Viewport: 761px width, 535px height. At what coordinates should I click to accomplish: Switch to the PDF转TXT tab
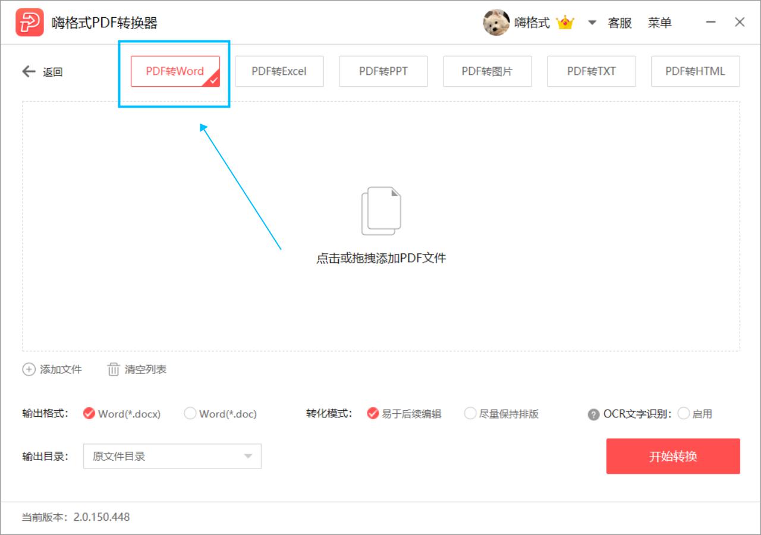pos(592,71)
